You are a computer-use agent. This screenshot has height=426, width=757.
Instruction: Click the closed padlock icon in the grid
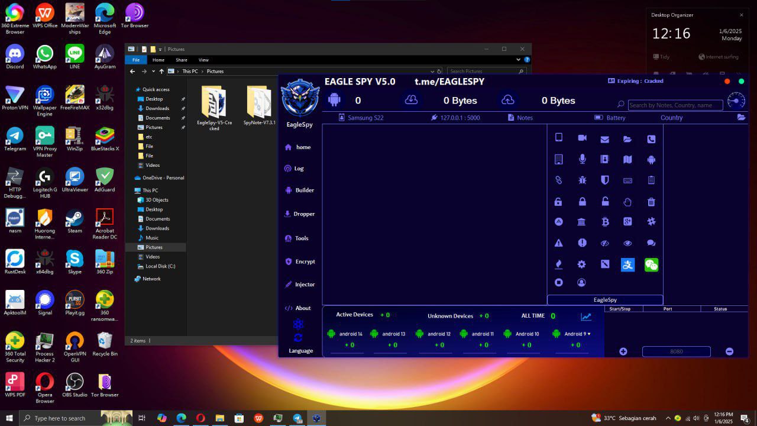click(x=582, y=202)
